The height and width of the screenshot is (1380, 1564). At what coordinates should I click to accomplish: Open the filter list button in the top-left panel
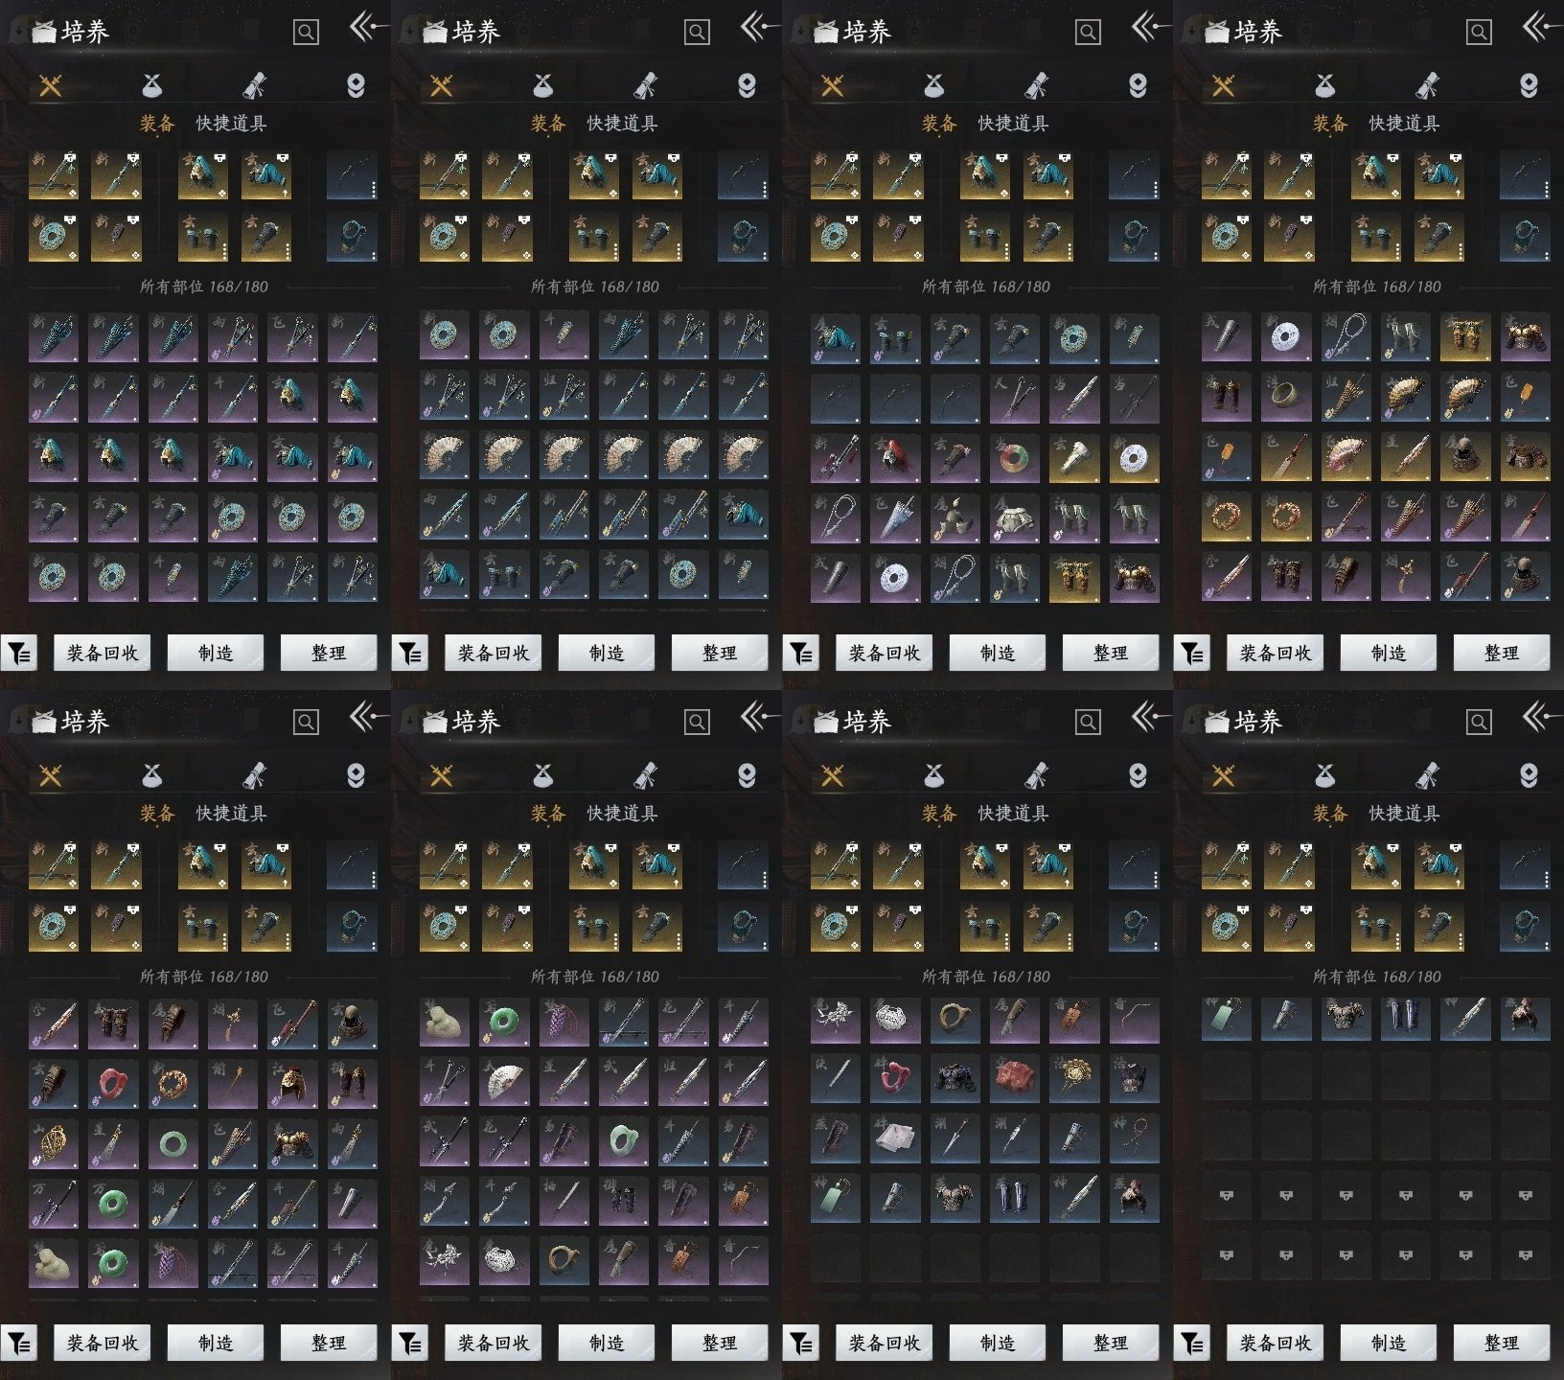click(x=18, y=654)
